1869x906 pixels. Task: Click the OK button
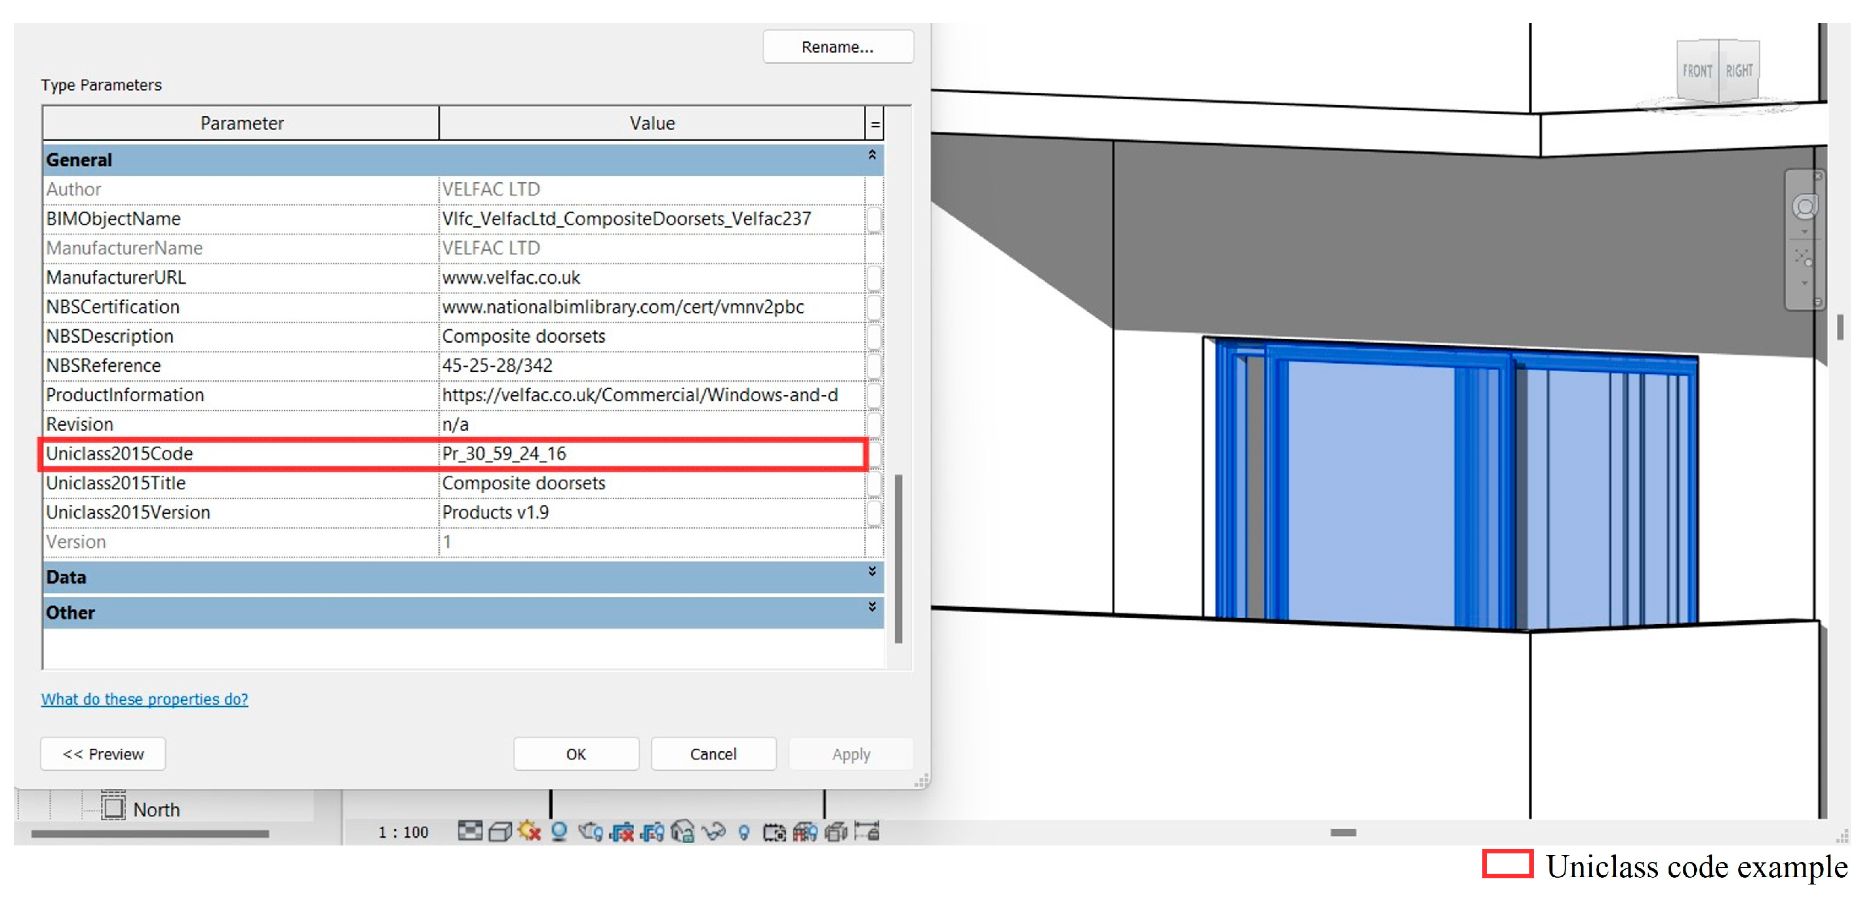pyautogui.click(x=576, y=754)
